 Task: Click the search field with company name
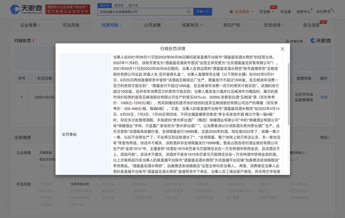142,12
